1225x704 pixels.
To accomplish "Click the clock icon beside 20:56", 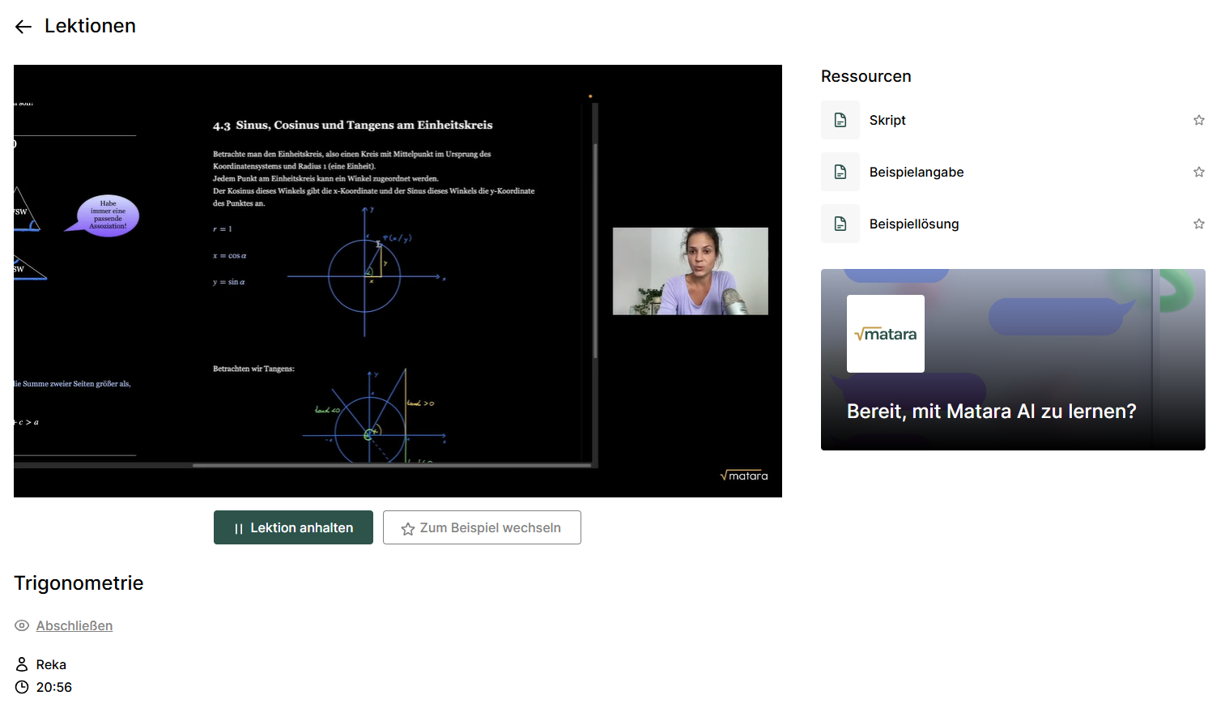I will click(x=22, y=687).
